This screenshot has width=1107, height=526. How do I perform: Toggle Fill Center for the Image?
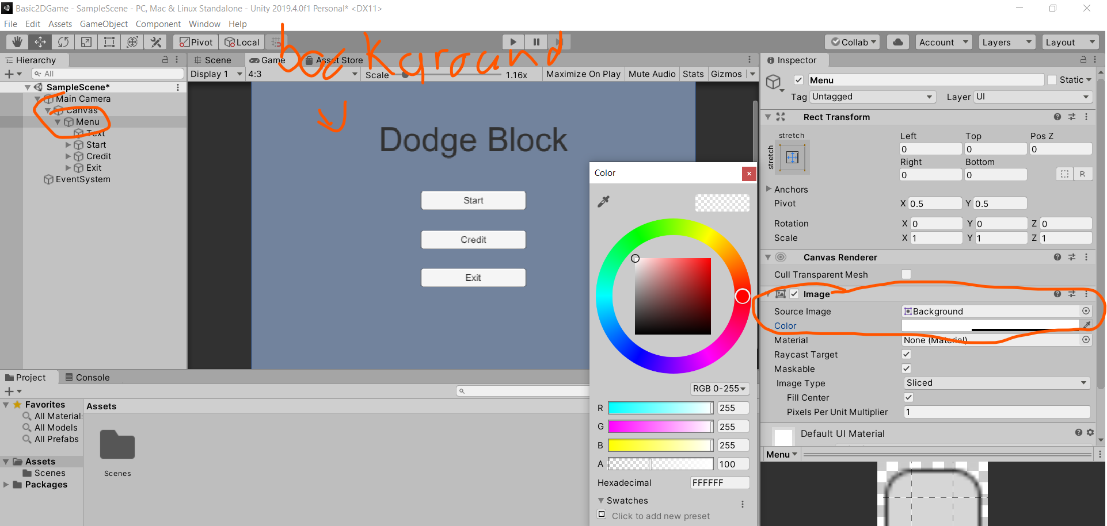[x=908, y=397]
